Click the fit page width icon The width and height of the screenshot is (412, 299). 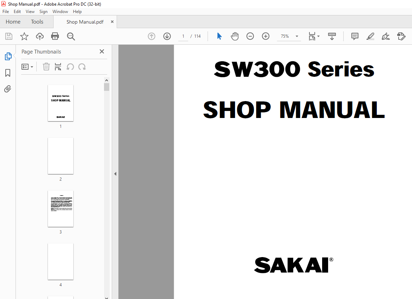pos(312,36)
